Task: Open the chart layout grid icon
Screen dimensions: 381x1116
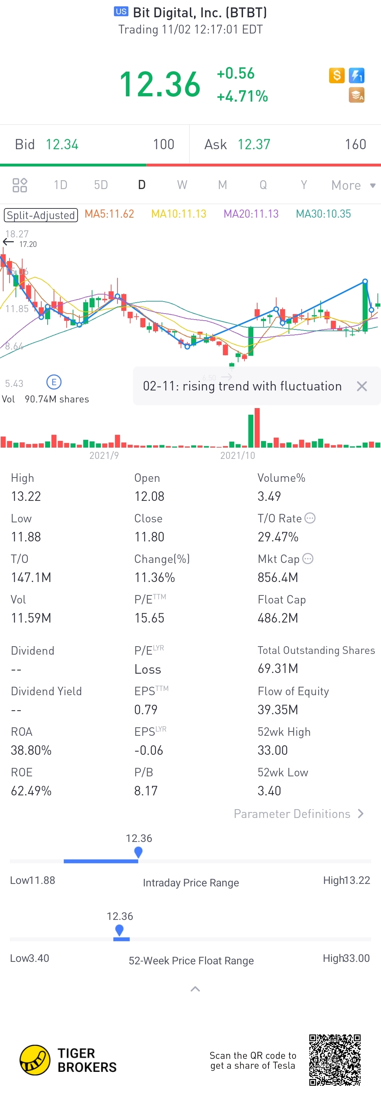Action: click(x=19, y=185)
